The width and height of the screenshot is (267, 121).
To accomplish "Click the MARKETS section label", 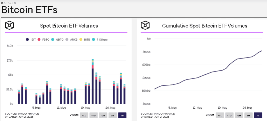I will point(9,3).
